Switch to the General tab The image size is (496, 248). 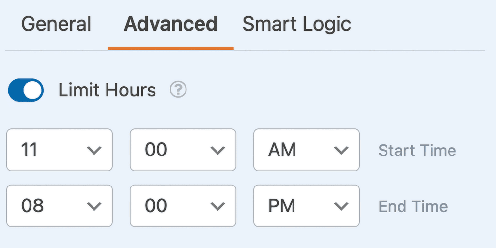(x=56, y=24)
